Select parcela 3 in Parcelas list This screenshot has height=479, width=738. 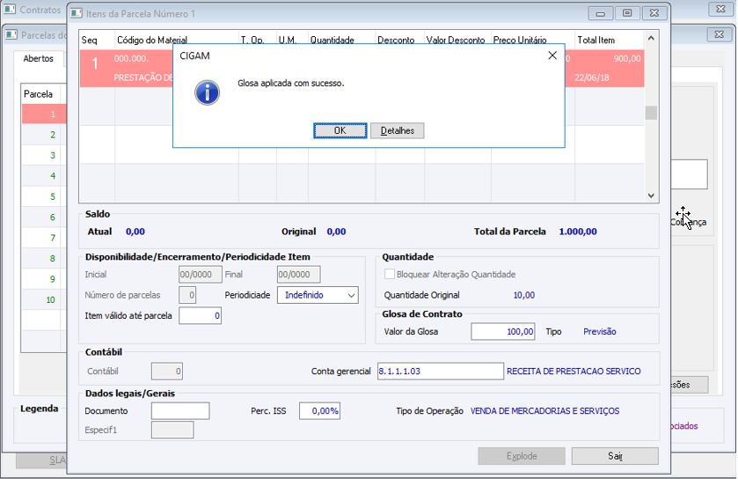click(x=44, y=156)
